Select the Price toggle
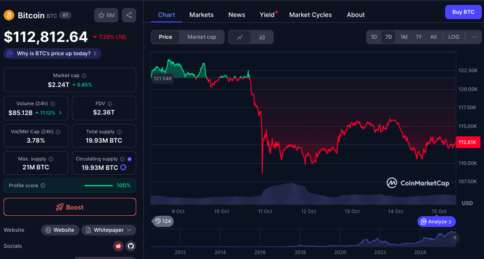Viewport: 484px width, 259px height. (x=166, y=37)
